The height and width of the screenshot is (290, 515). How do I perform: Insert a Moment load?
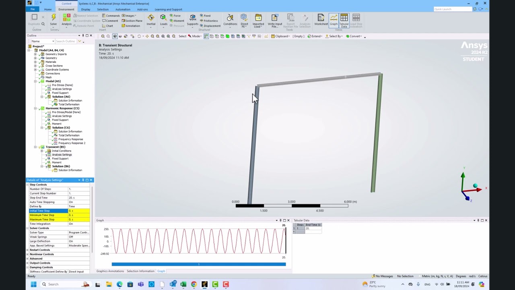[x=176, y=21]
